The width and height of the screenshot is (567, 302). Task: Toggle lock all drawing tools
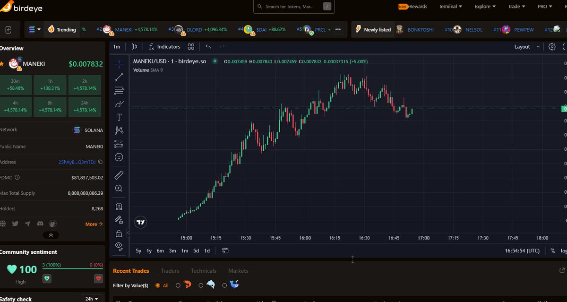point(119,233)
